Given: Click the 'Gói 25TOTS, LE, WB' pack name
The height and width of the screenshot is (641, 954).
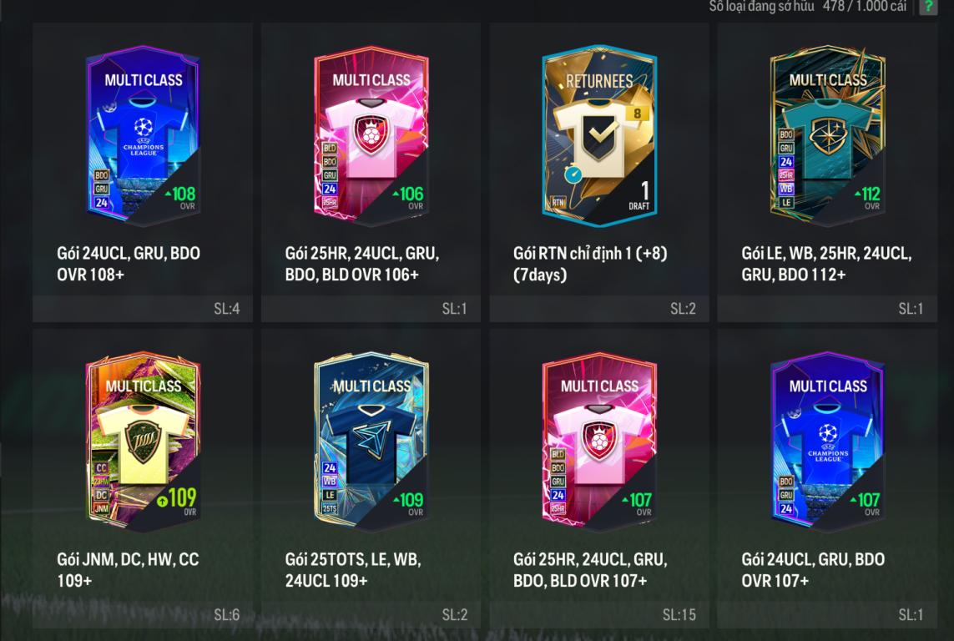Looking at the screenshot, I should (353, 559).
